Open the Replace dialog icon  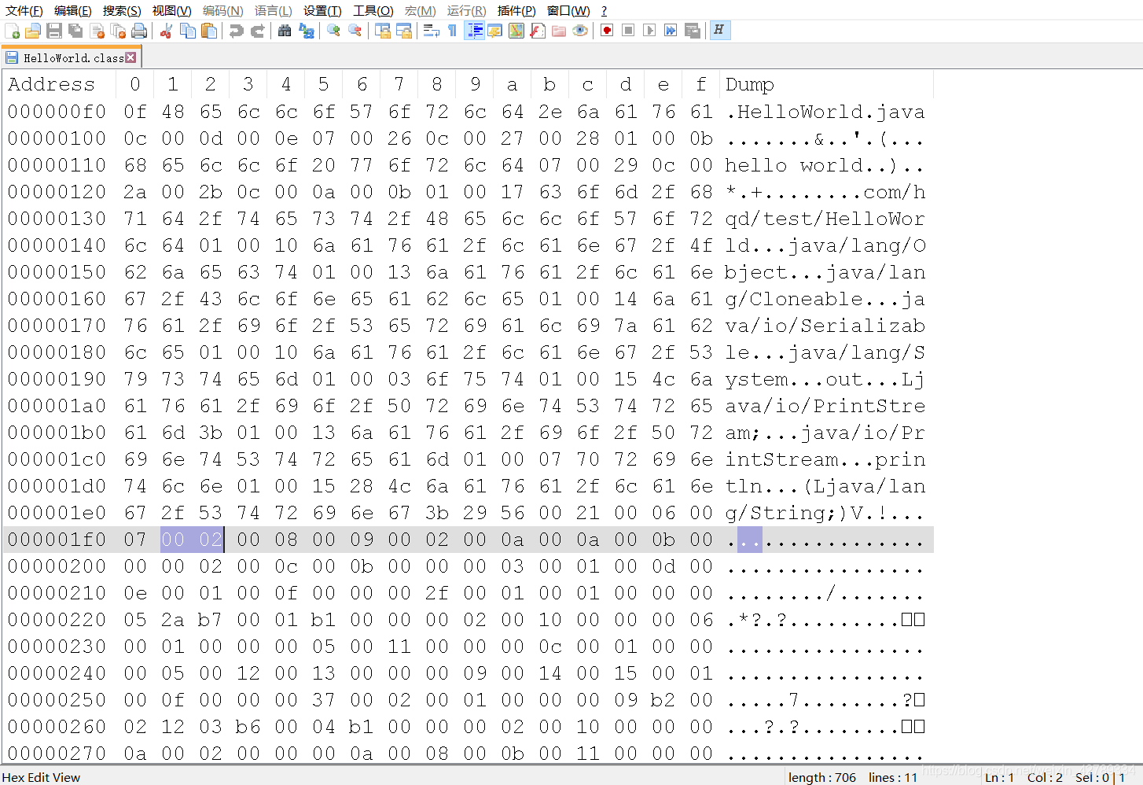(307, 31)
